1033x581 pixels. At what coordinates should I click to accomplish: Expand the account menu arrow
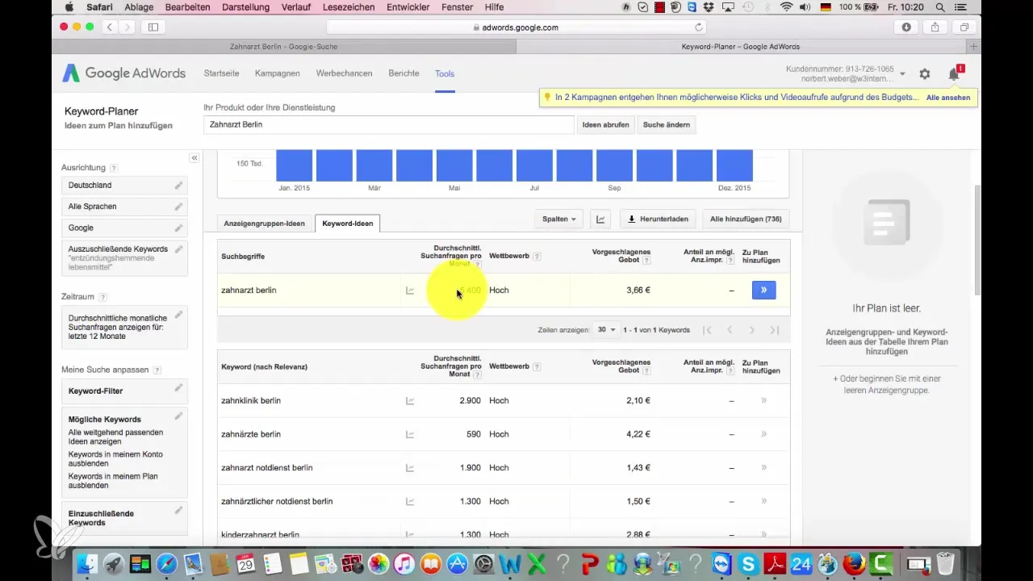(x=902, y=73)
